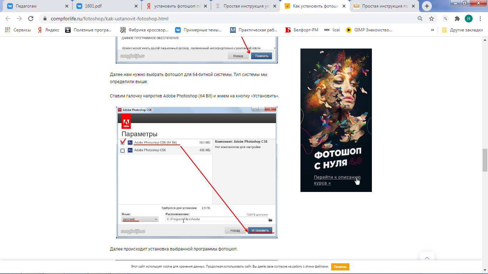Open the Полезные програ... bookmark
Viewport: 488px width, 274px height.
(89, 30)
